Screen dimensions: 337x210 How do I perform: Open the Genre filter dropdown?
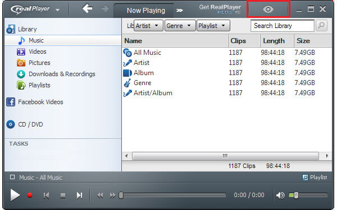(180, 26)
